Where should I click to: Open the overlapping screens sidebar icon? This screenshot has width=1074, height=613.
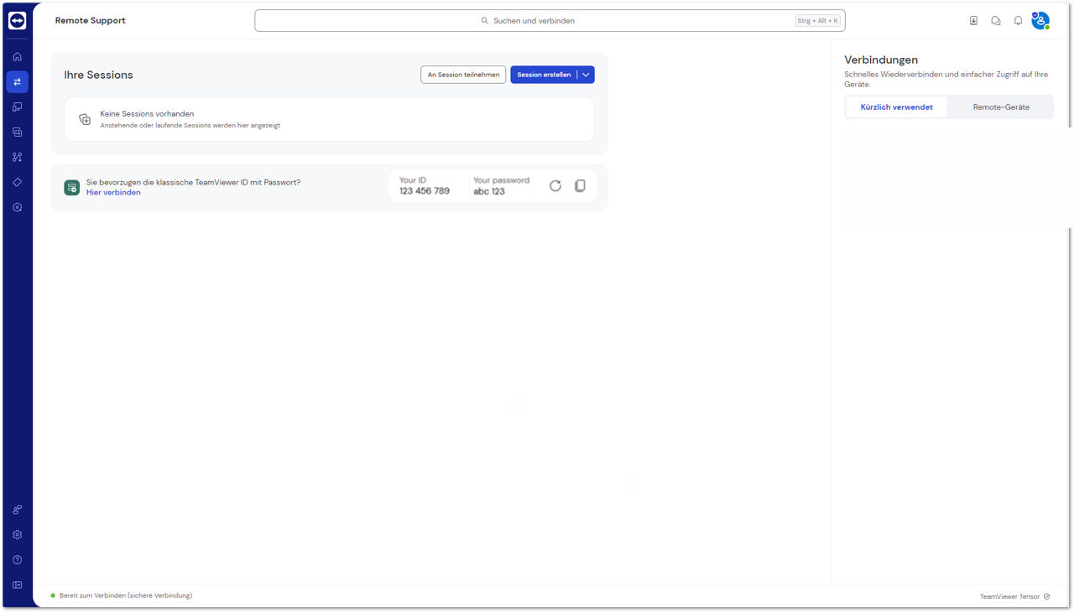17,132
